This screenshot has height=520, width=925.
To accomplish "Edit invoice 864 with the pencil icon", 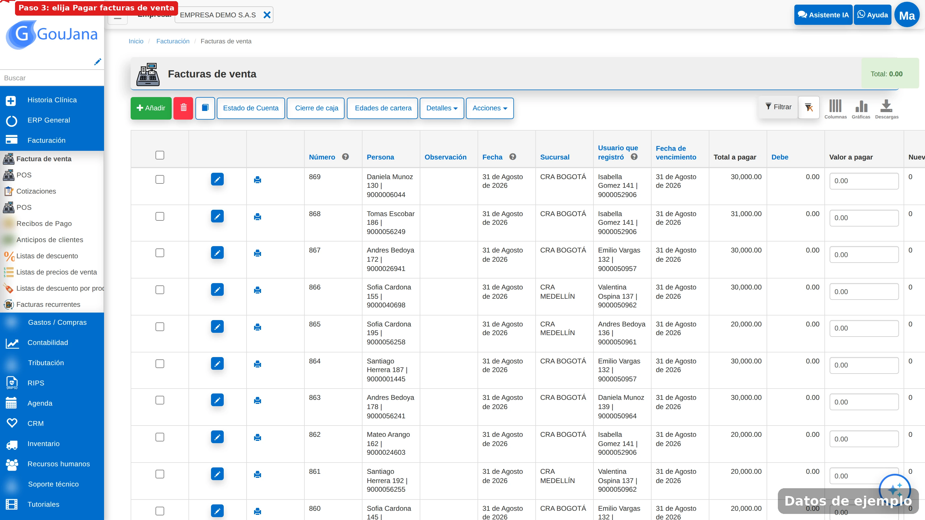I will 217,363.
